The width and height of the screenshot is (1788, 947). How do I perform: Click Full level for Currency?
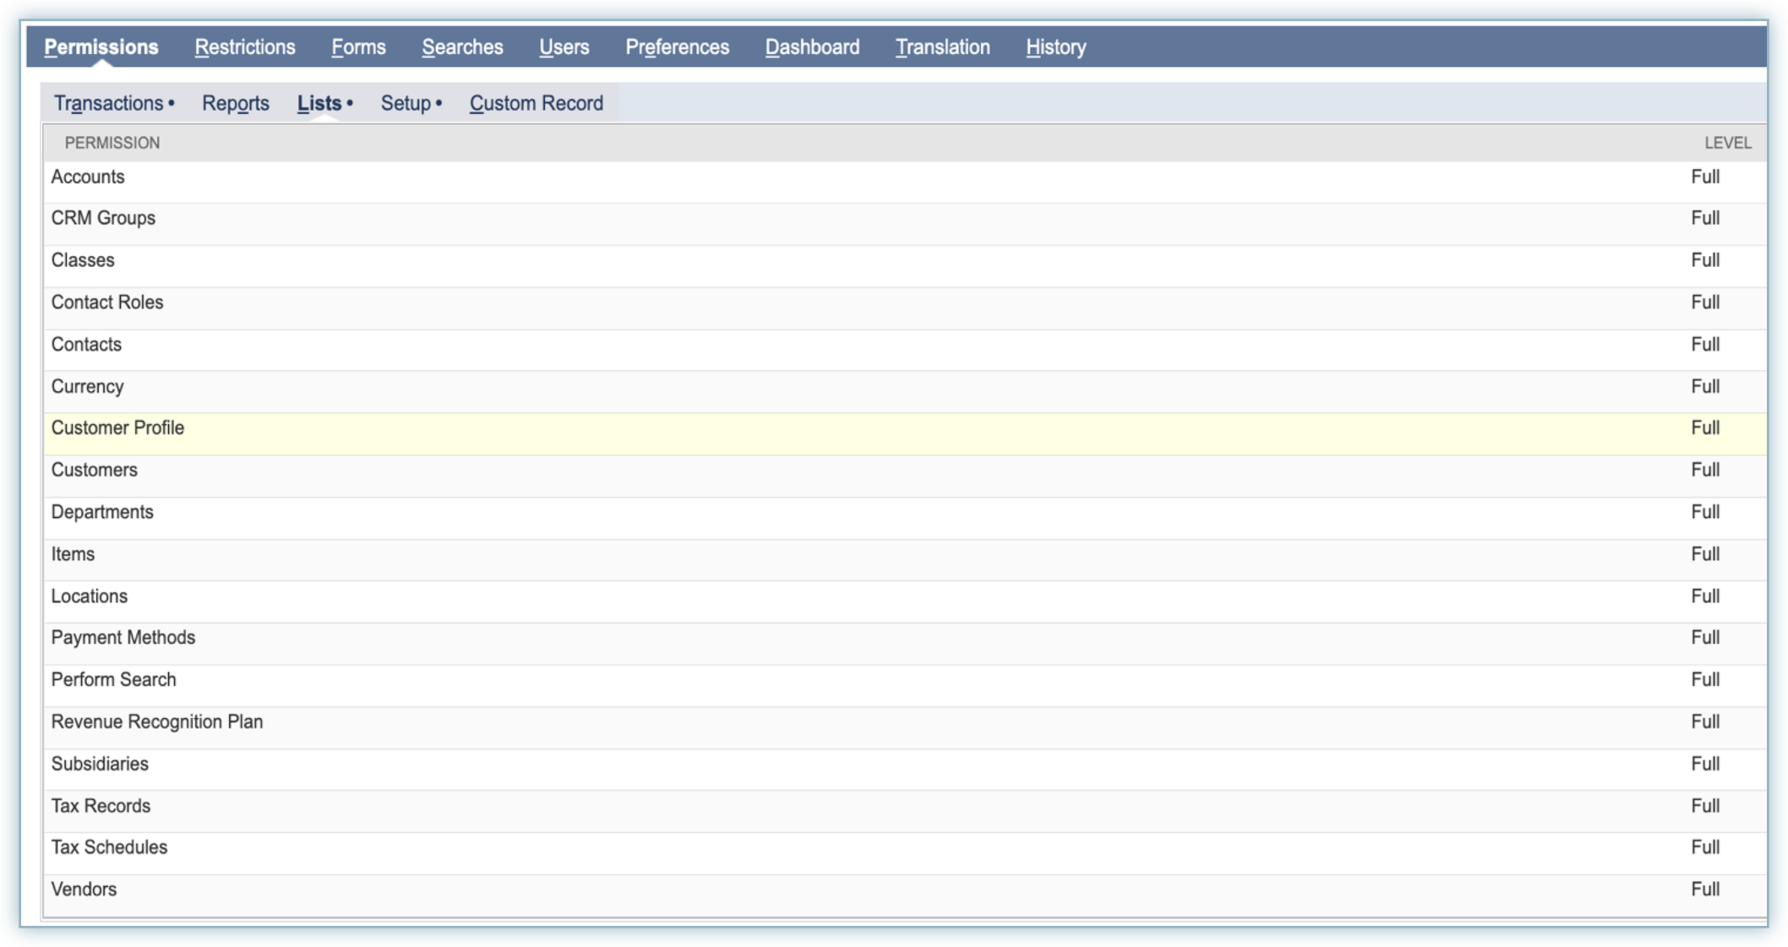(1704, 387)
